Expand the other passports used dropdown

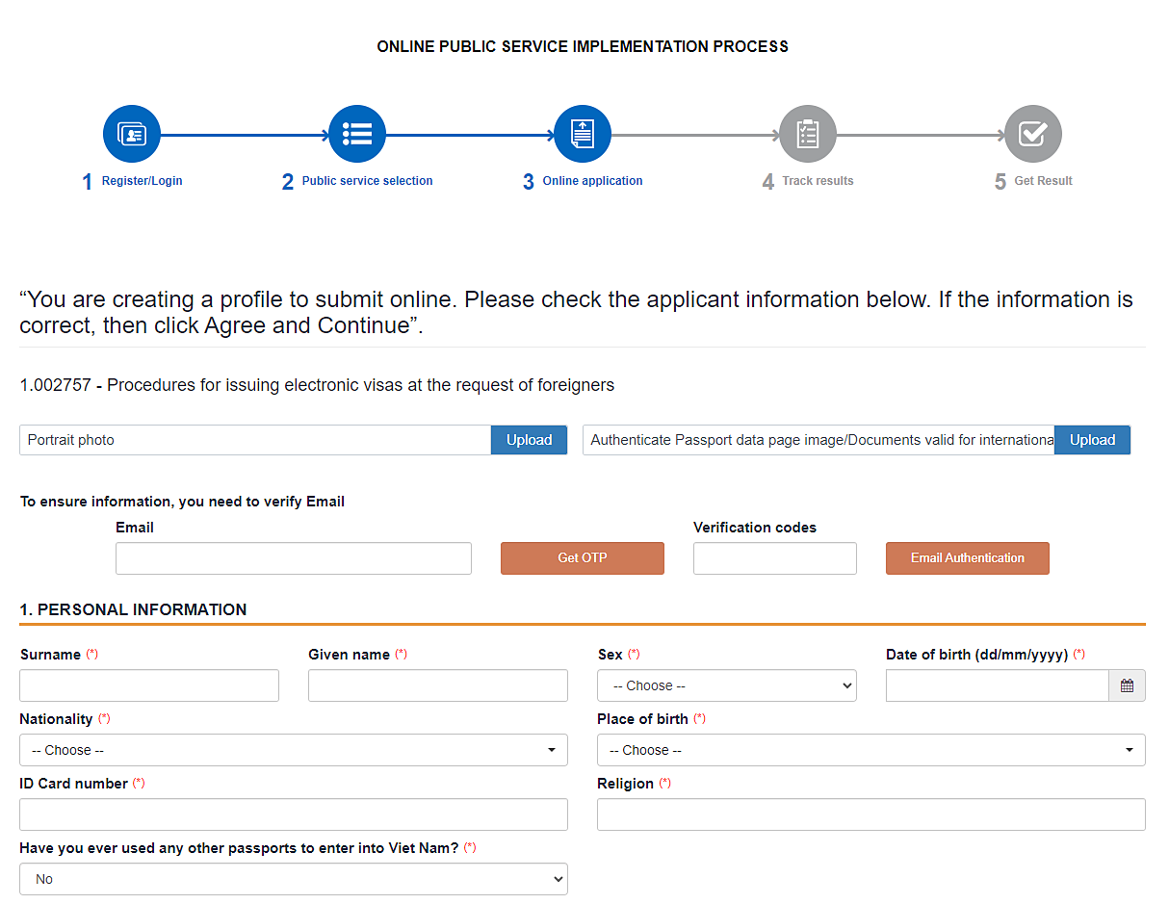tap(293, 879)
